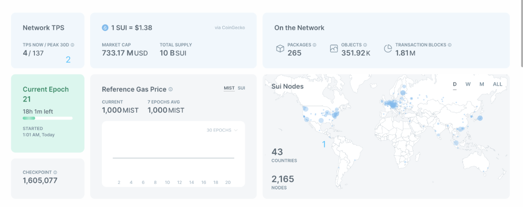The image size is (523, 207).
Task: Select the M range on Sui Nodes map
Action: pyautogui.click(x=482, y=84)
